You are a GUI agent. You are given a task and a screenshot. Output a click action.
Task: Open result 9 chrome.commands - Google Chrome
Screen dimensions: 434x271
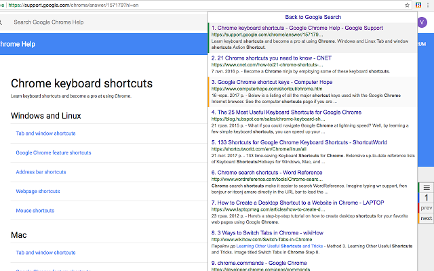(259, 263)
